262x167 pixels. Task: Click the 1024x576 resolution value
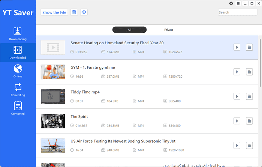tap(175, 52)
